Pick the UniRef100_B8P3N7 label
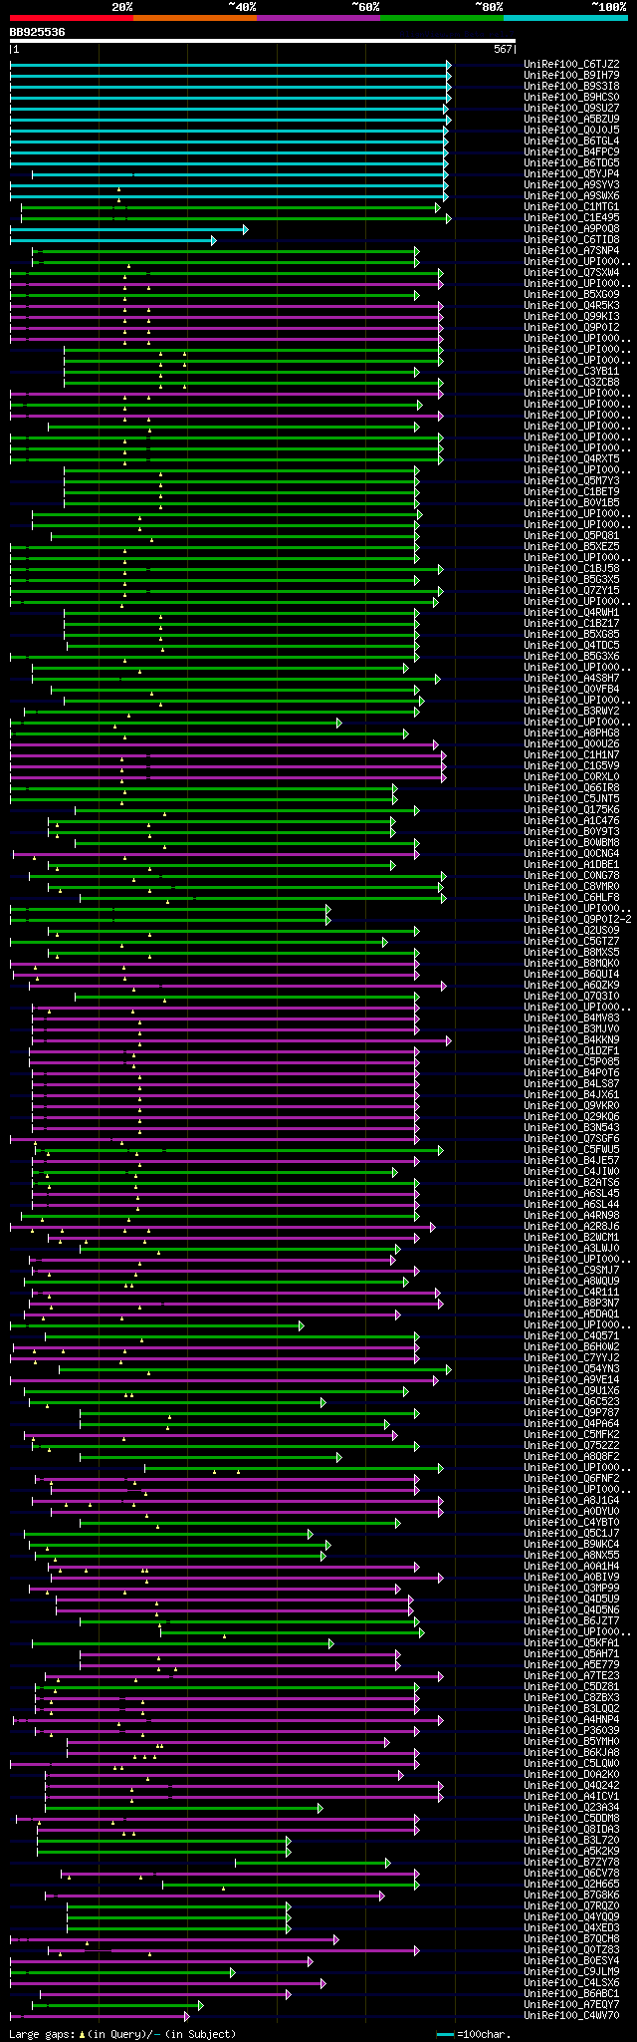This screenshot has height=2042, width=637. [571, 1304]
